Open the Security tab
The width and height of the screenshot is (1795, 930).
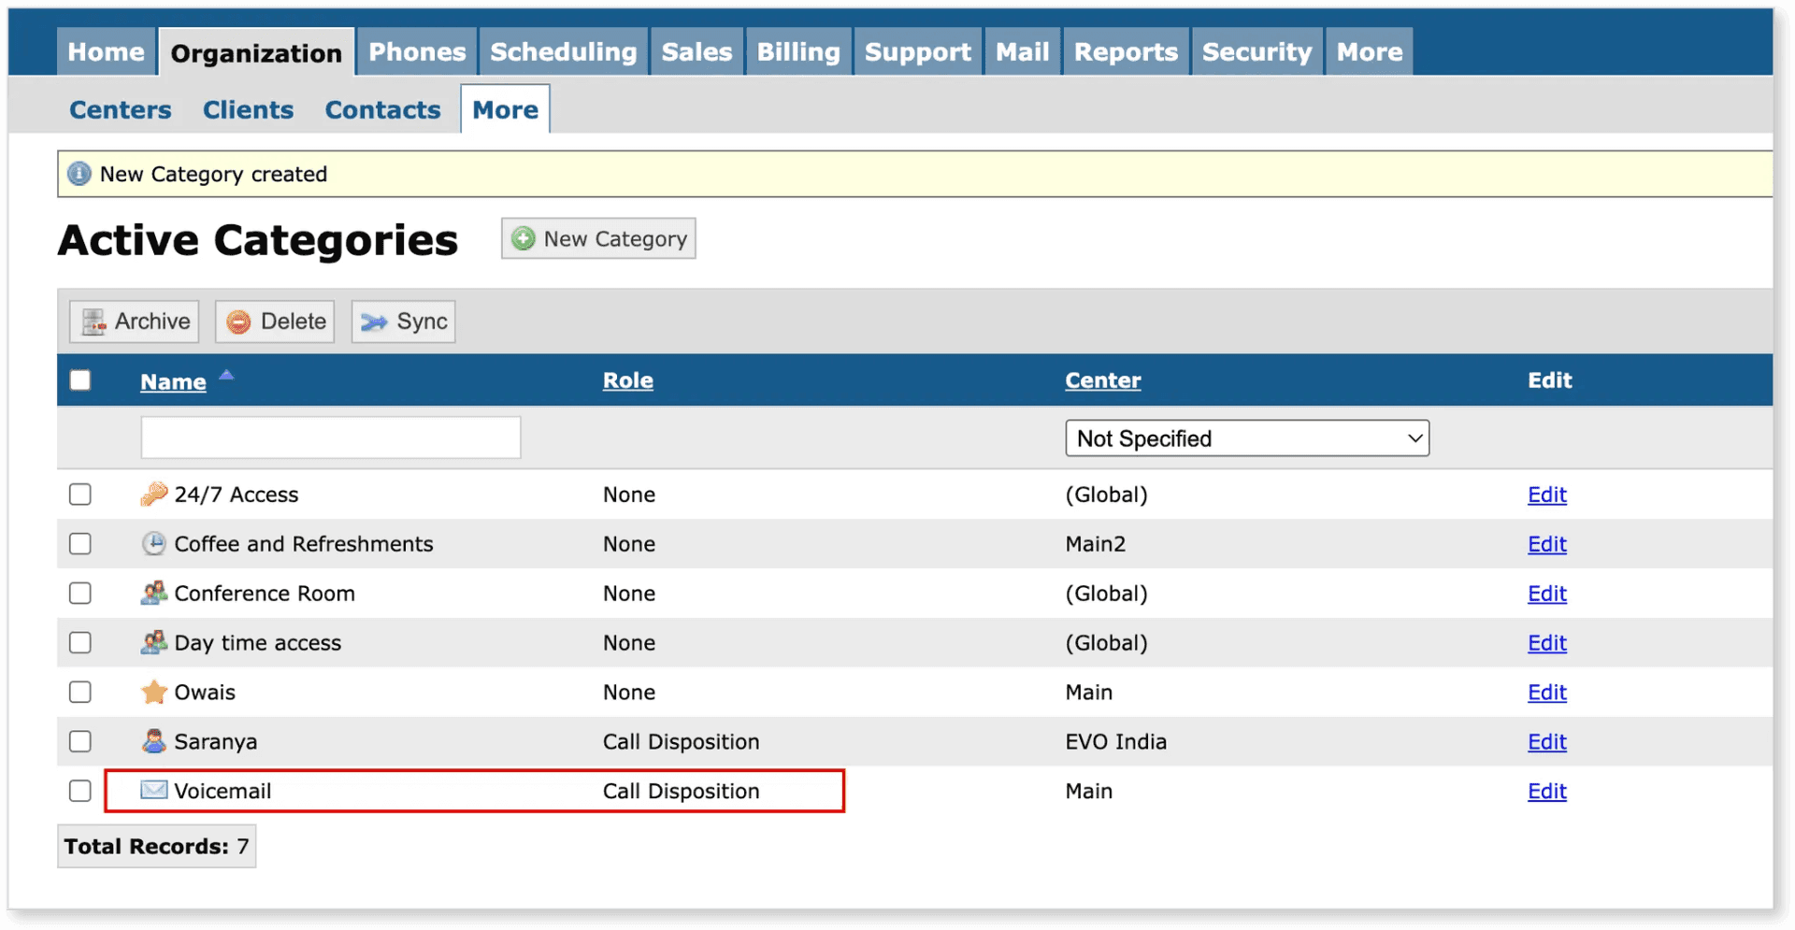tap(1256, 51)
